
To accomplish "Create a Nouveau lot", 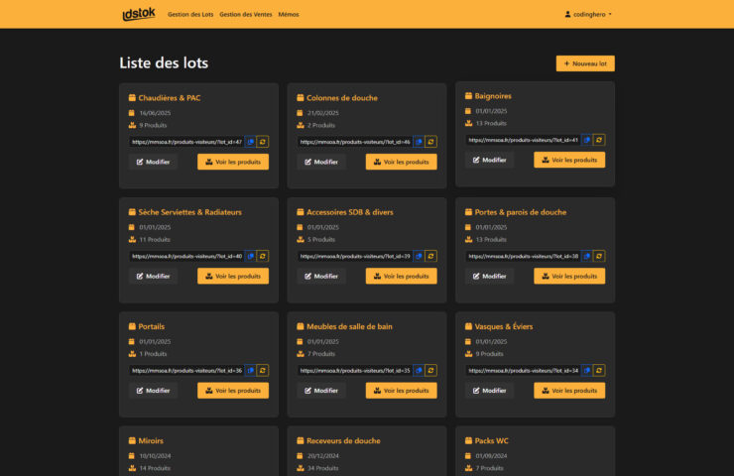I will click(x=585, y=63).
